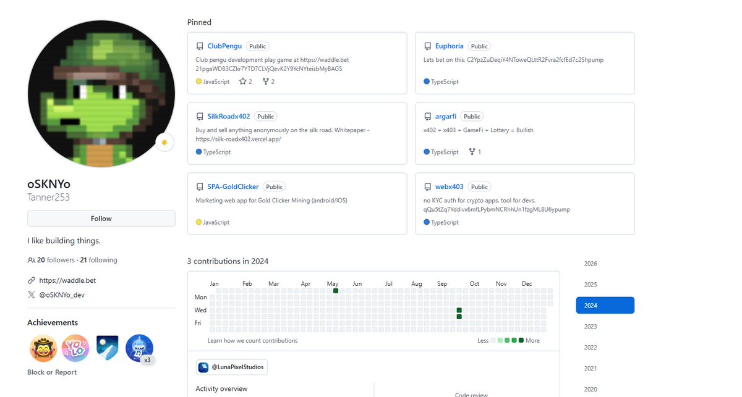Image resolution: width=742 pixels, height=397 pixels.
Task: Click Block or Report link
Action: click(x=52, y=372)
